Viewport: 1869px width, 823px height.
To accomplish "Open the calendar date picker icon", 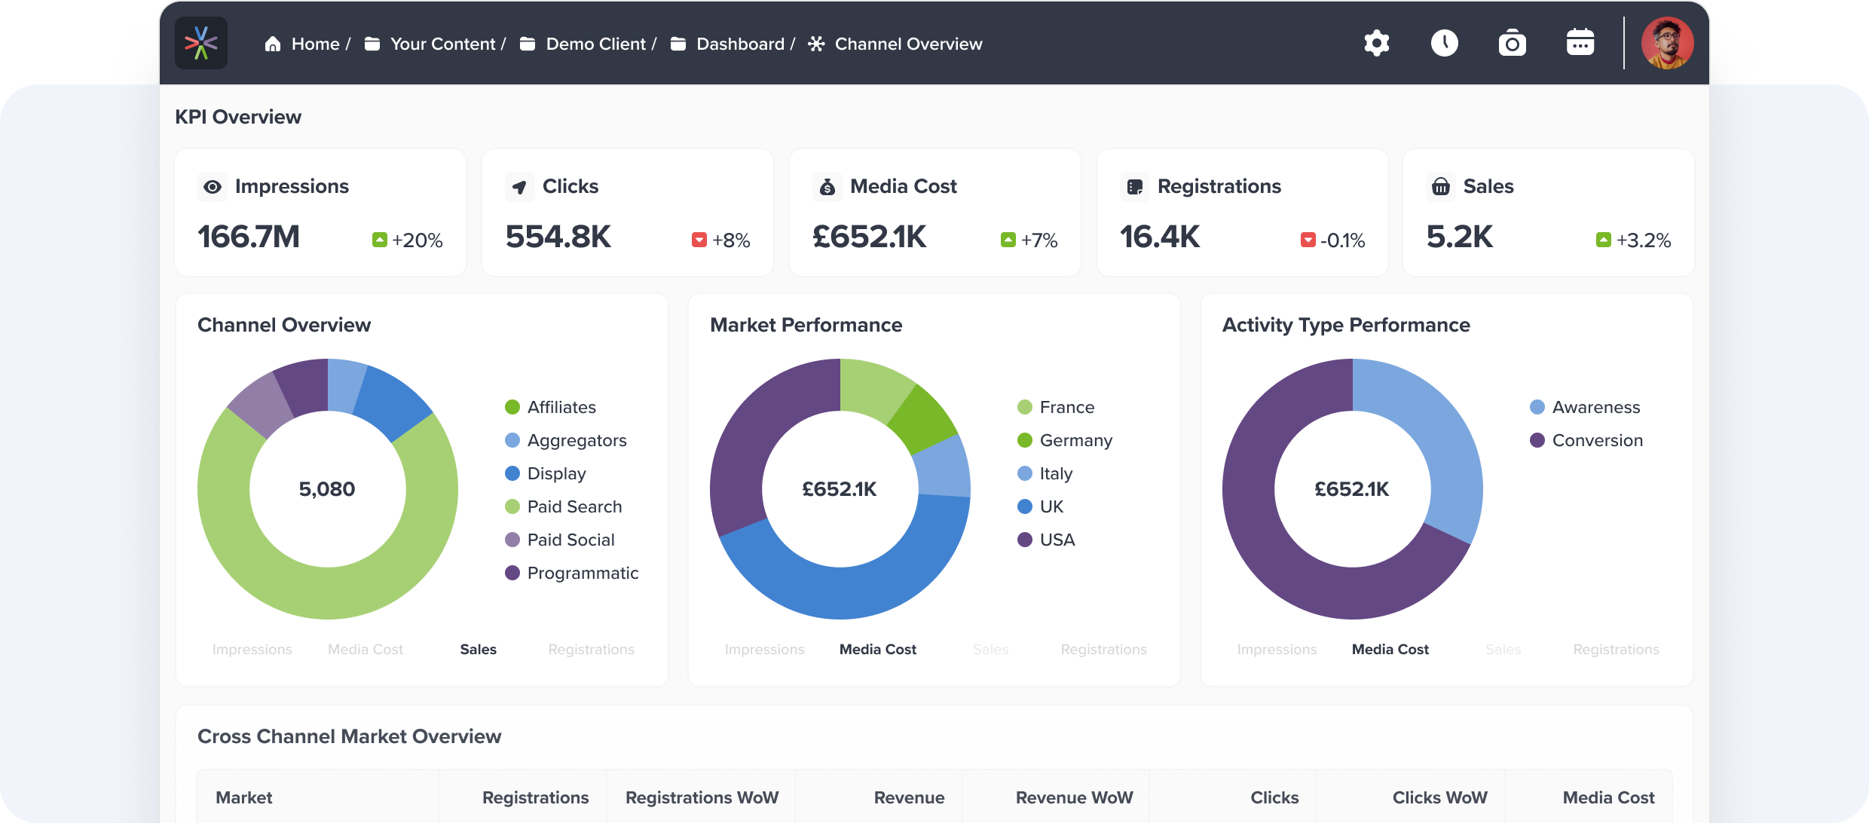I will click(1580, 43).
